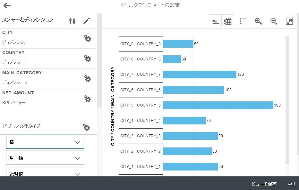This screenshot has height=190, width=299.
Task: Click the CITY_5 bar with value 180
Action: 218,105
